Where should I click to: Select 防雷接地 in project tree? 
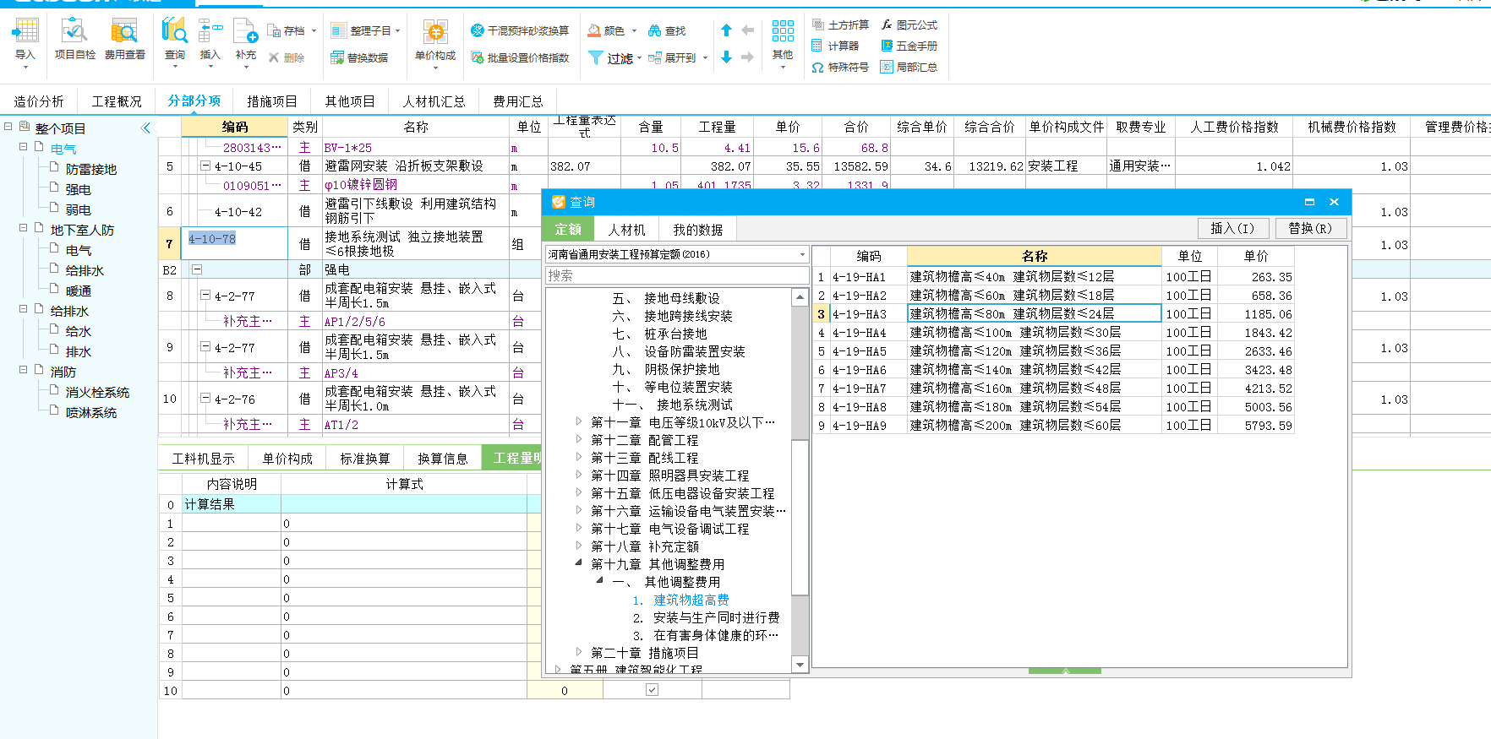[x=91, y=169]
